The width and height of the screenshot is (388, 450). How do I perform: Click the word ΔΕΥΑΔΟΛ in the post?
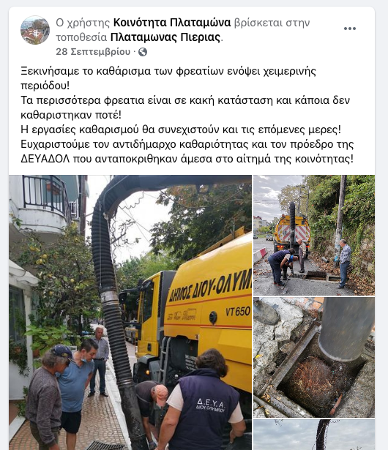[45, 159]
